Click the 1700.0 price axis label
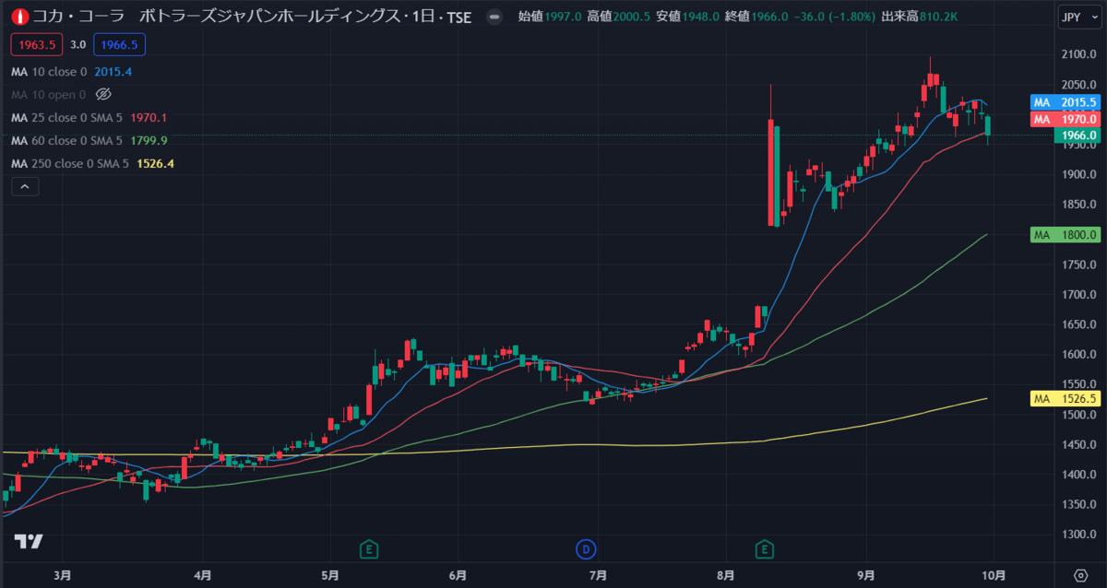Viewport: 1107px width, 588px height. [1079, 295]
